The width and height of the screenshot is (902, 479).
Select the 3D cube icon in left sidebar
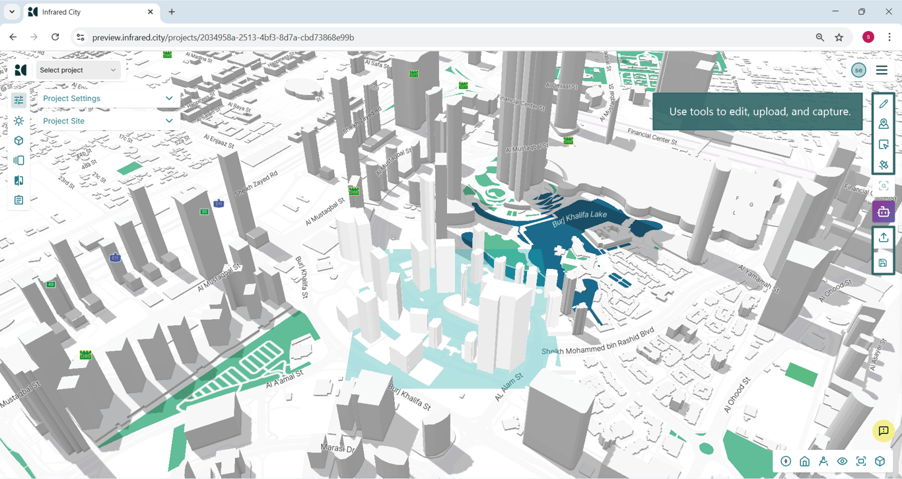(18, 141)
